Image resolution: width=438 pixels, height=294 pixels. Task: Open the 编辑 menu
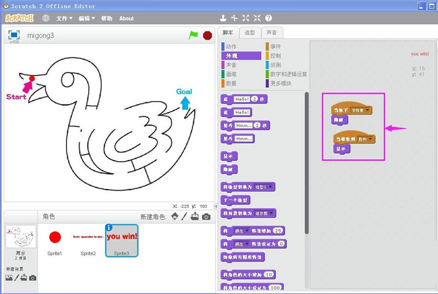click(x=87, y=19)
